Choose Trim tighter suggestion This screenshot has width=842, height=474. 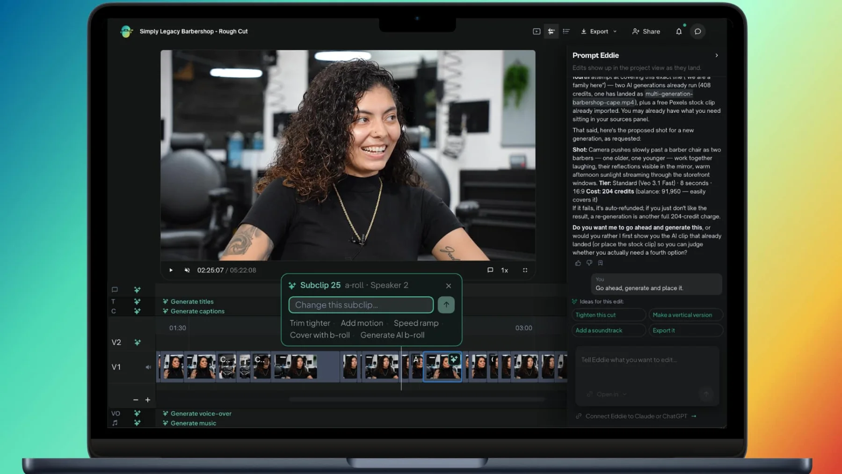[x=310, y=323]
